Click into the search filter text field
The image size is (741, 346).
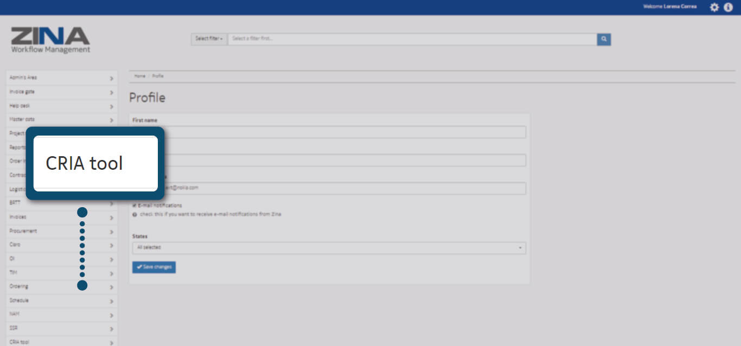click(x=412, y=39)
